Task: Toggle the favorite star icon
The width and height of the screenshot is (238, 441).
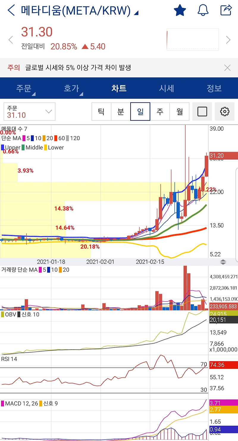Action: 180,10
